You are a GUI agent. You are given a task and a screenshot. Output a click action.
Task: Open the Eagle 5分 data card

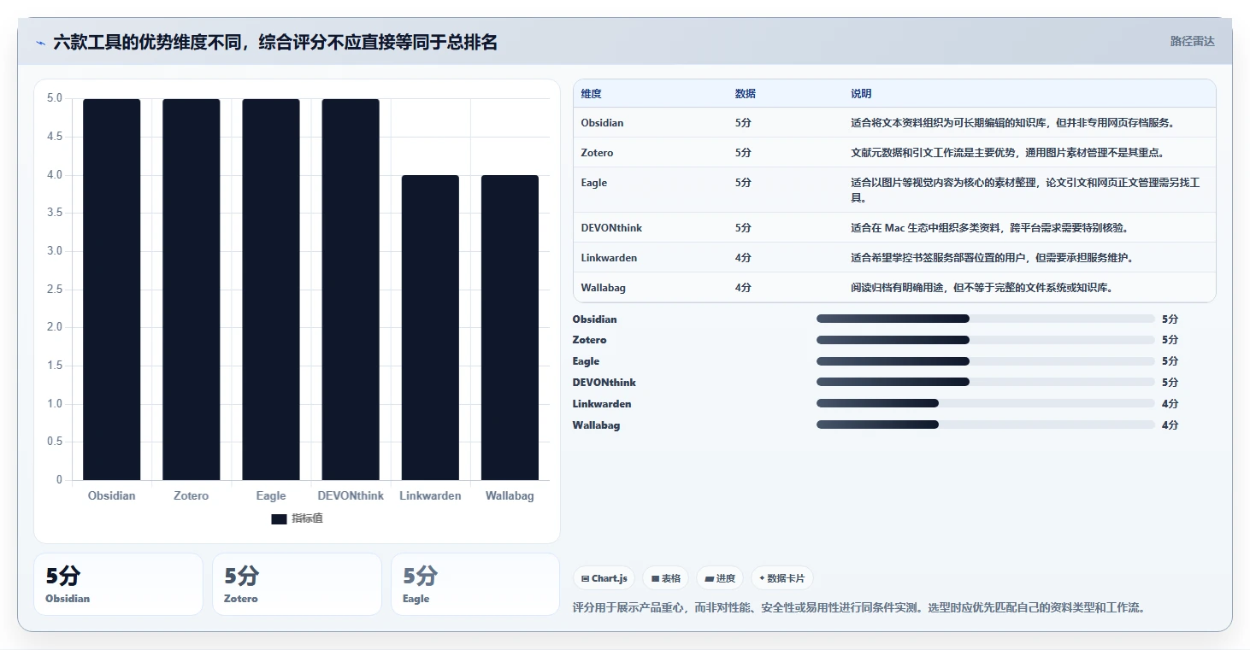(x=475, y=584)
